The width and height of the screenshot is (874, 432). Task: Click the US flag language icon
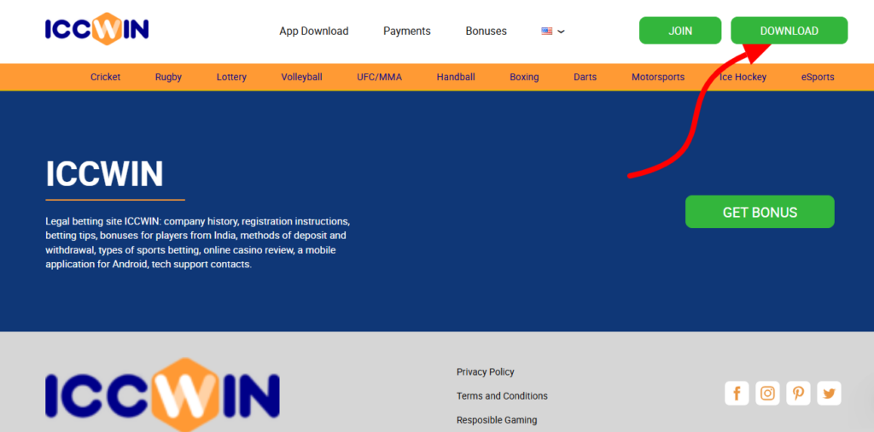(x=547, y=32)
